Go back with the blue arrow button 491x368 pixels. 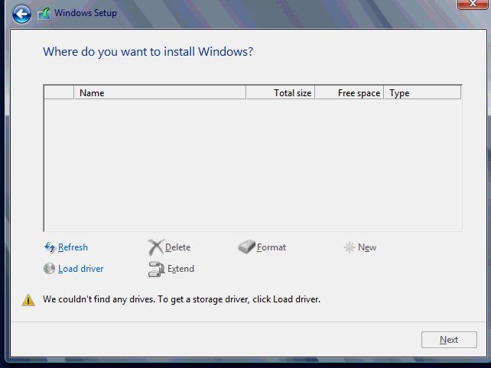click(21, 14)
